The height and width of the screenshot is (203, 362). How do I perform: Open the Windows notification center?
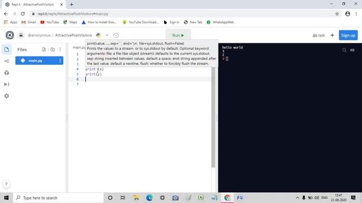(x=353, y=198)
